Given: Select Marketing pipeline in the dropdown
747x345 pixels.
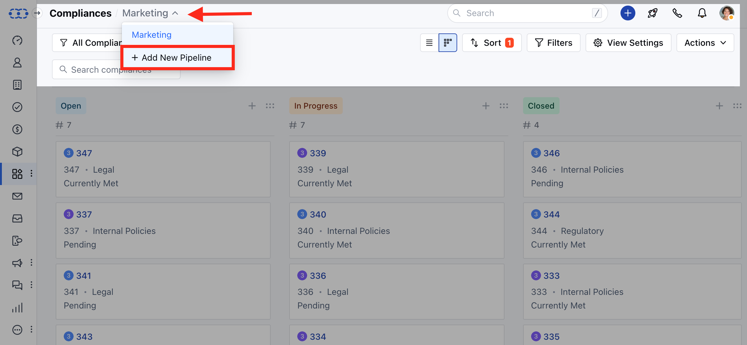Looking at the screenshot, I should click(178, 35).
